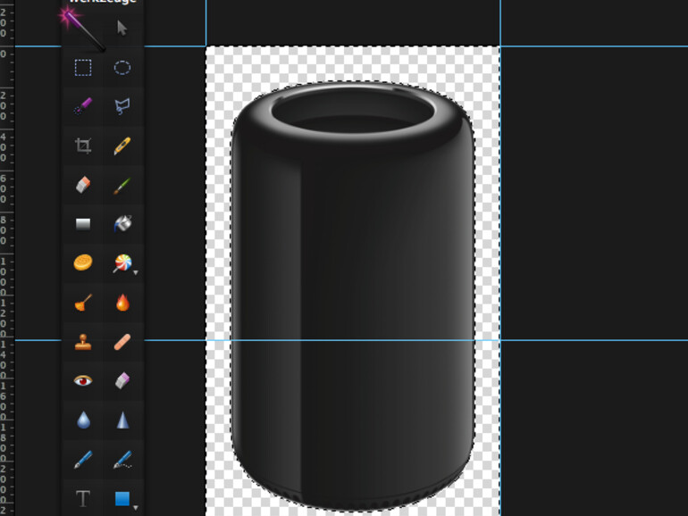The image size is (688, 516).
Task: Expand the Shape tool dropdown arrow
Action: [136, 508]
